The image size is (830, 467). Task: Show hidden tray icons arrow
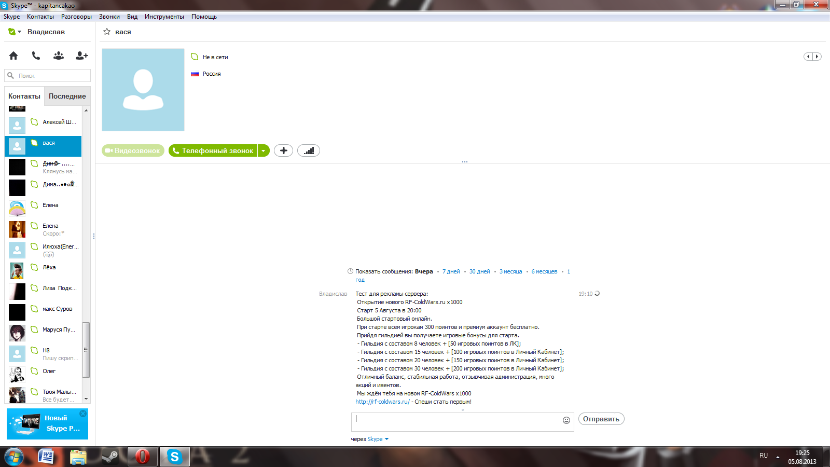coord(778,457)
